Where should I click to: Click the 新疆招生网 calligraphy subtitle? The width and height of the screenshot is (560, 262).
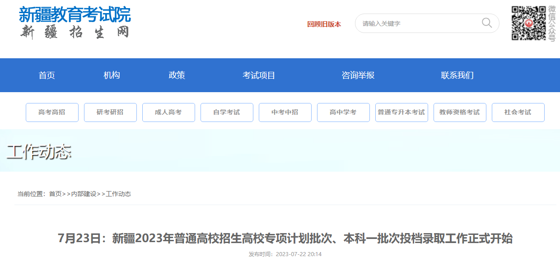(75, 32)
